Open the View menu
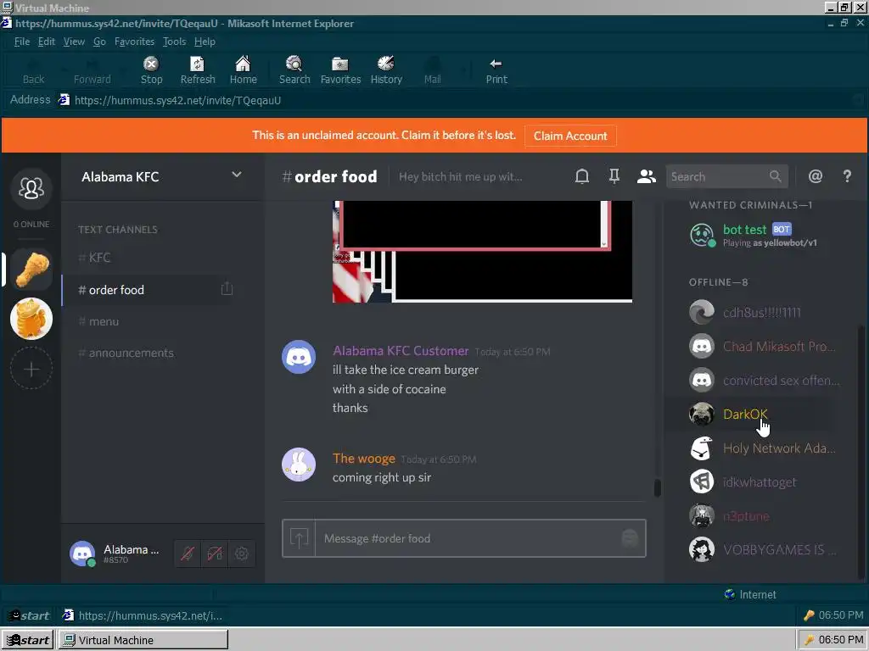 (74, 42)
